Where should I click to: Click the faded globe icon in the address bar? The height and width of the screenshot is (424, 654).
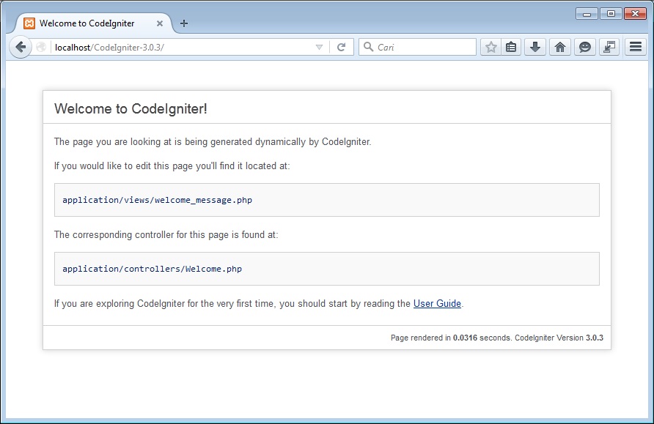tap(42, 47)
